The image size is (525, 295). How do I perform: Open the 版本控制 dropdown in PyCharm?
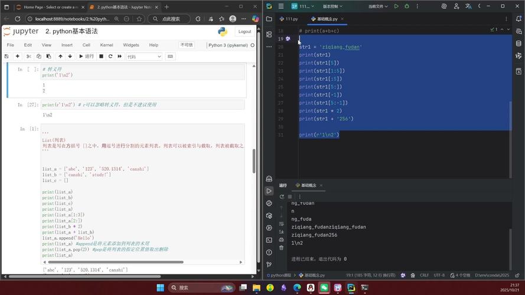point(332,6)
